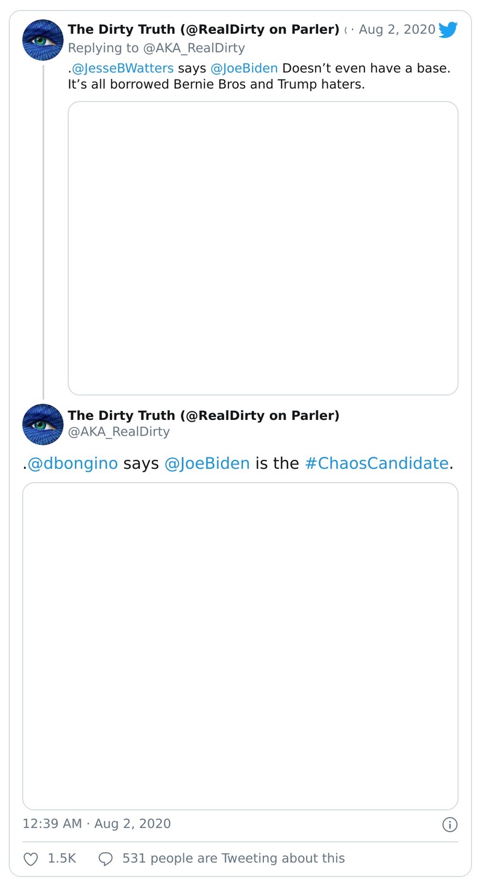
Task: Click the reply speech bubble icon
Action: click(x=105, y=859)
